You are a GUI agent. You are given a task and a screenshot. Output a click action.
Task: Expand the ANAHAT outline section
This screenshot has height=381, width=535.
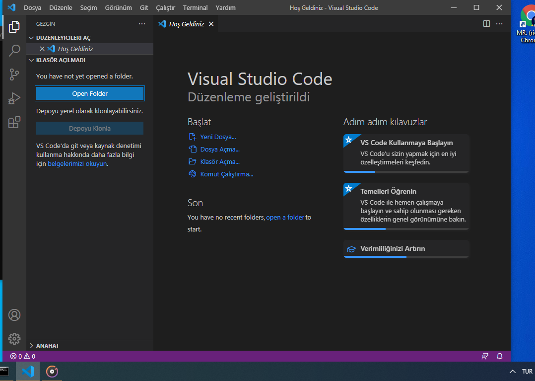(x=48, y=346)
